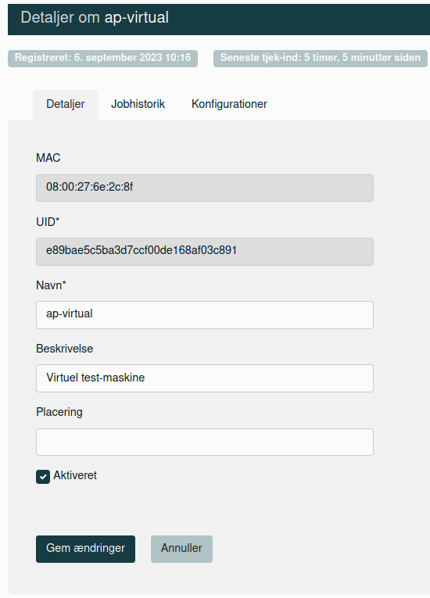This screenshot has width=430, height=598.
Task: Click the Placering field label
Action: click(59, 412)
